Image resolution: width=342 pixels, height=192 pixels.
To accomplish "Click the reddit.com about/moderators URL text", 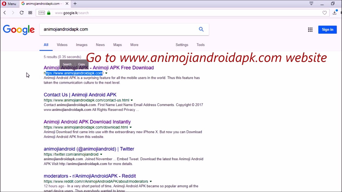I will pyautogui.click(x=96, y=182).
